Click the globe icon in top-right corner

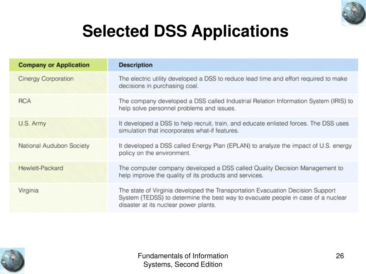pyautogui.click(x=353, y=12)
